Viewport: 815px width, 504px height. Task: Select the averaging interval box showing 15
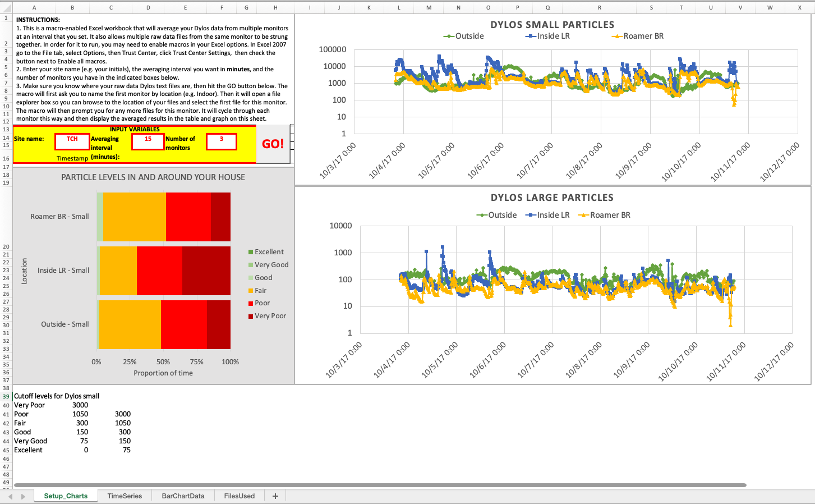point(148,141)
